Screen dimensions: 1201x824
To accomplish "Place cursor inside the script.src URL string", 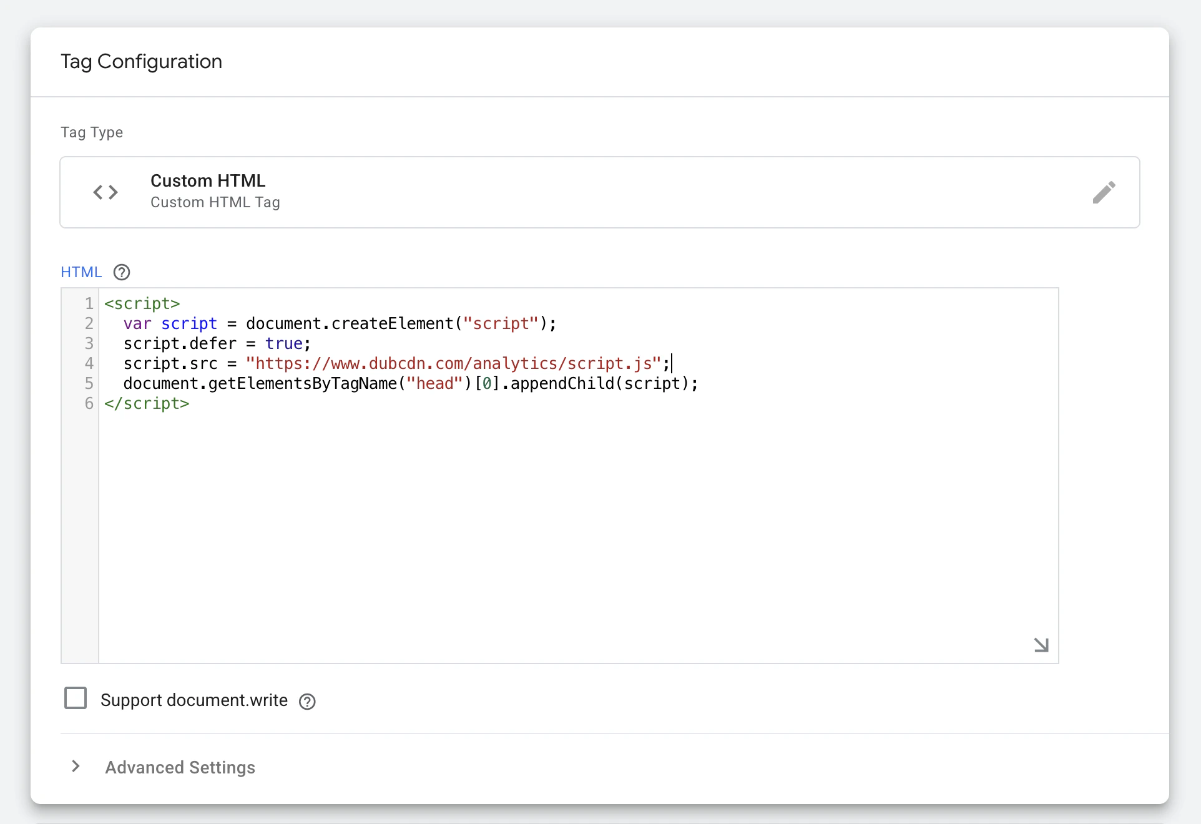I will tap(456, 364).
